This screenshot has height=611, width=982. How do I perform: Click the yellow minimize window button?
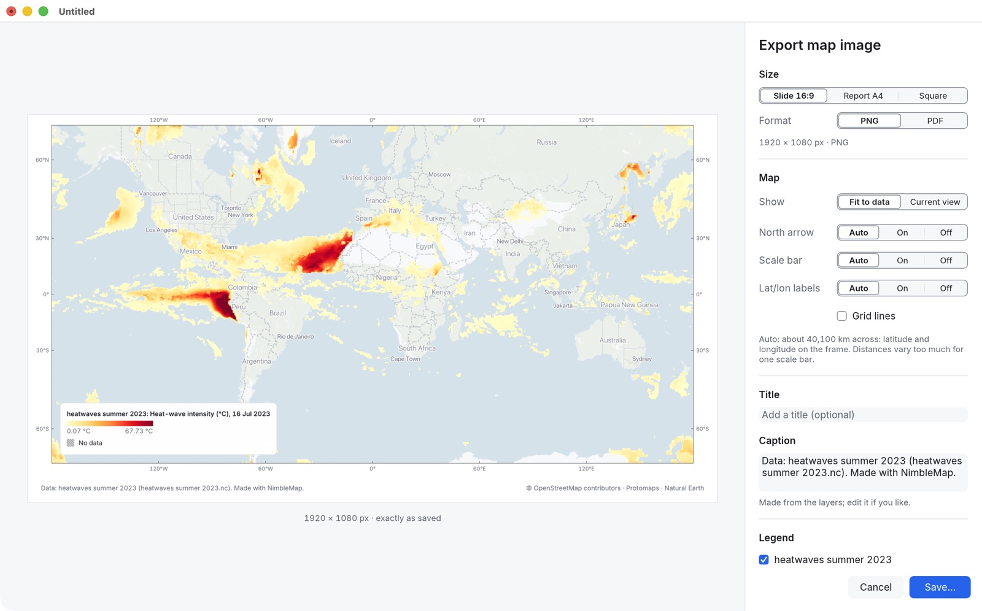(27, 11)
